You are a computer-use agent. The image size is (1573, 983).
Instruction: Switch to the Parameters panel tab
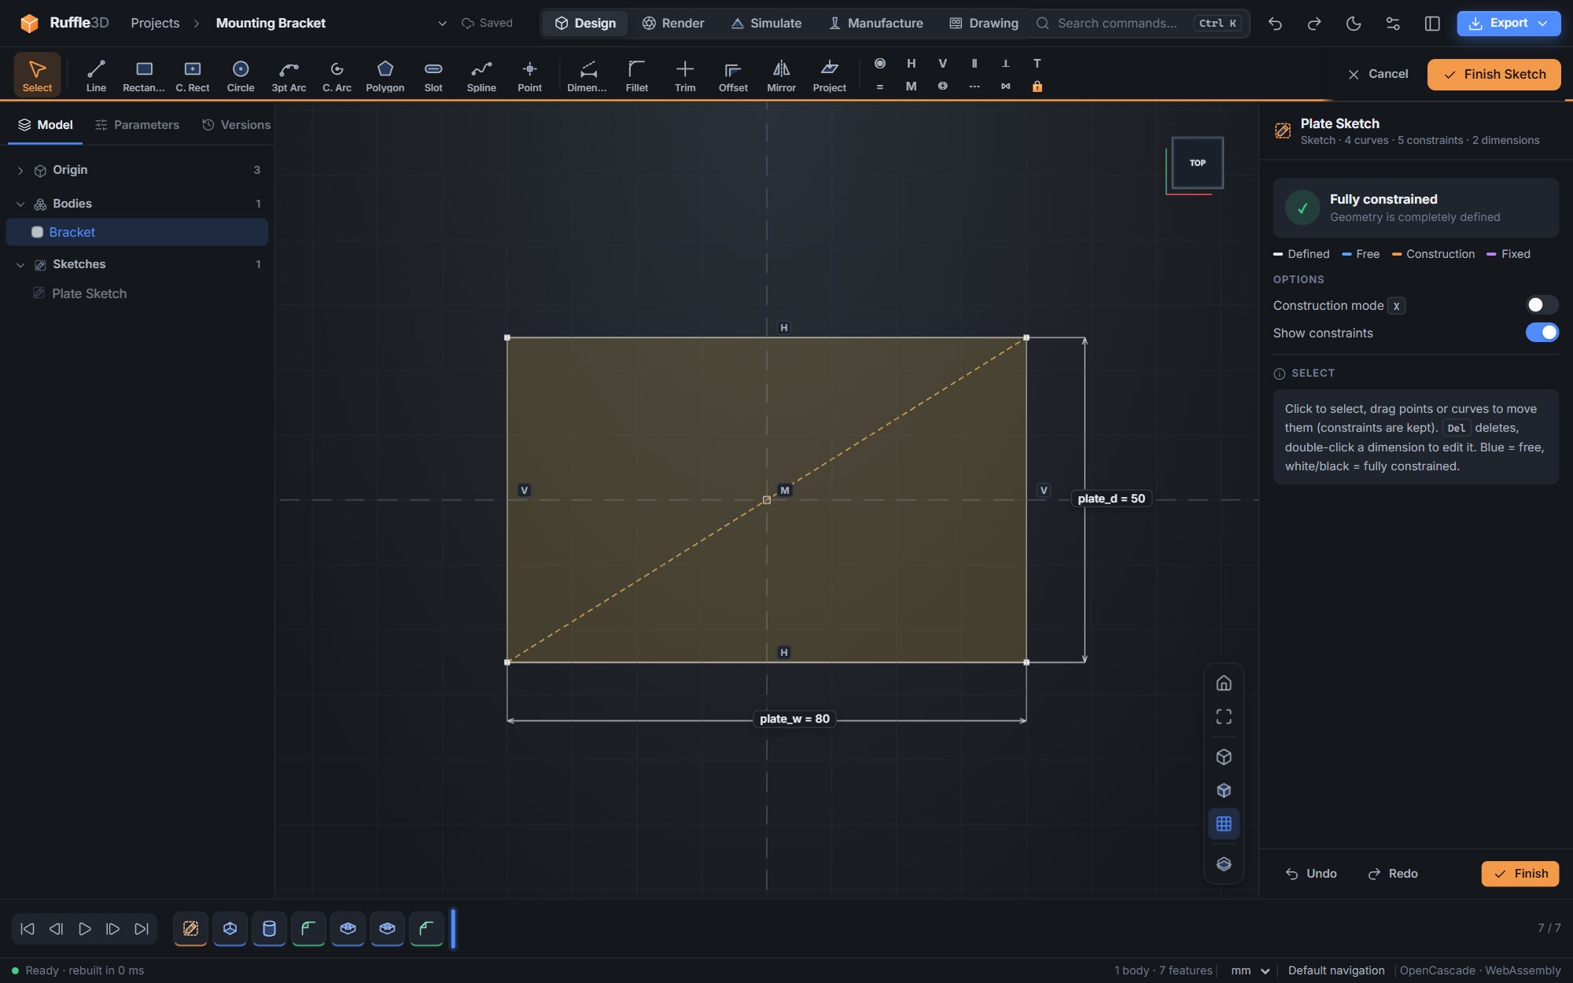[x=137, y=125]
